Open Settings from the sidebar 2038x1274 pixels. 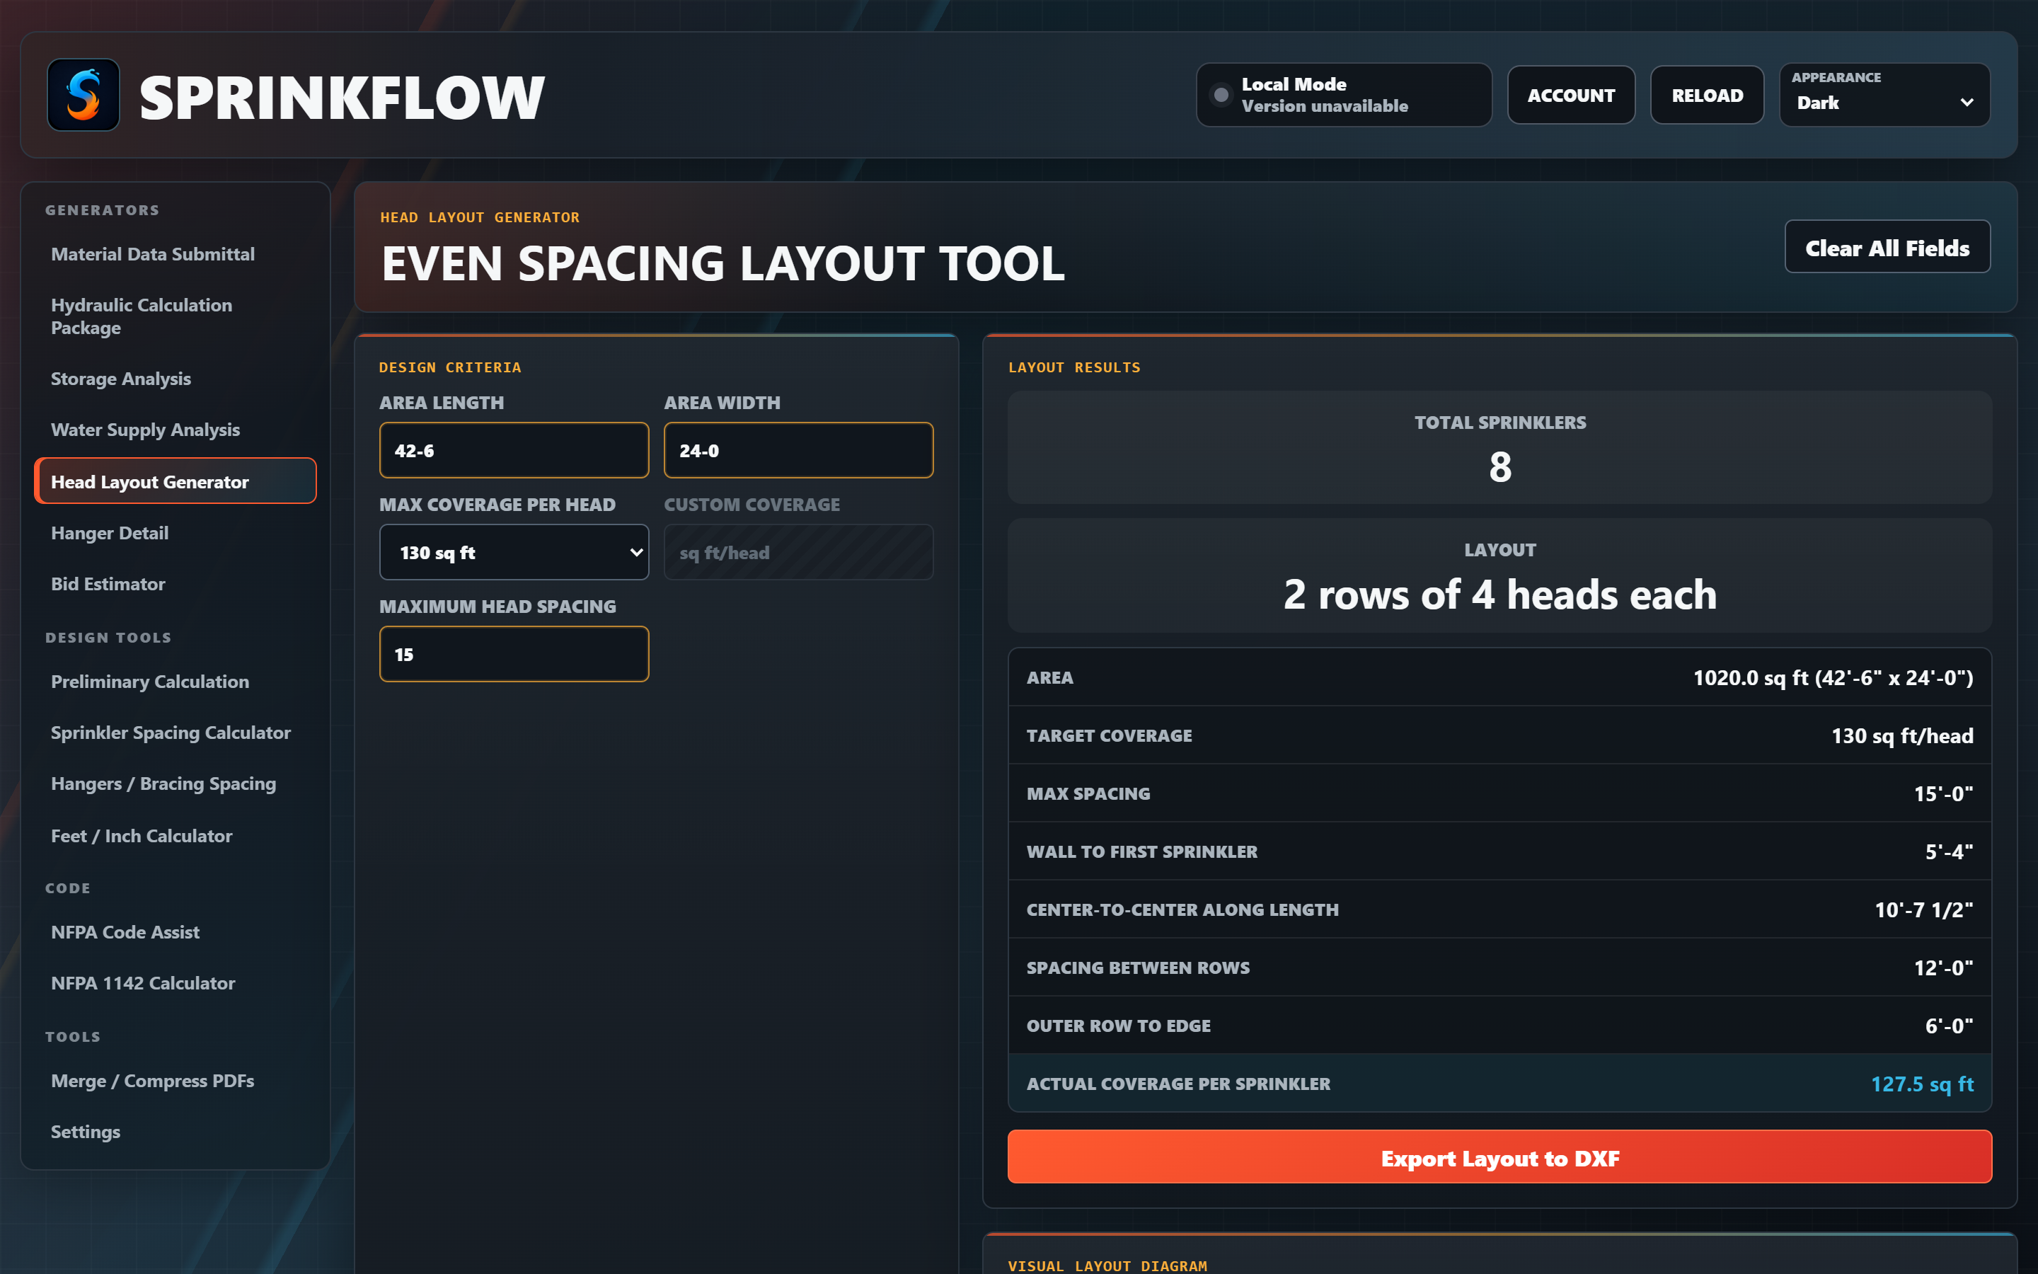point(175,1132)
